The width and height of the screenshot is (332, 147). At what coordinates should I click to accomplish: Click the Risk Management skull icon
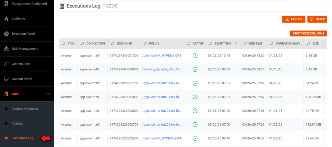[6, 49]
